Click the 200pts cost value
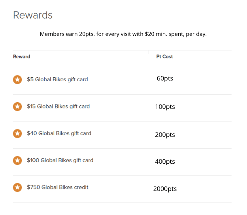 pos(165,135)
